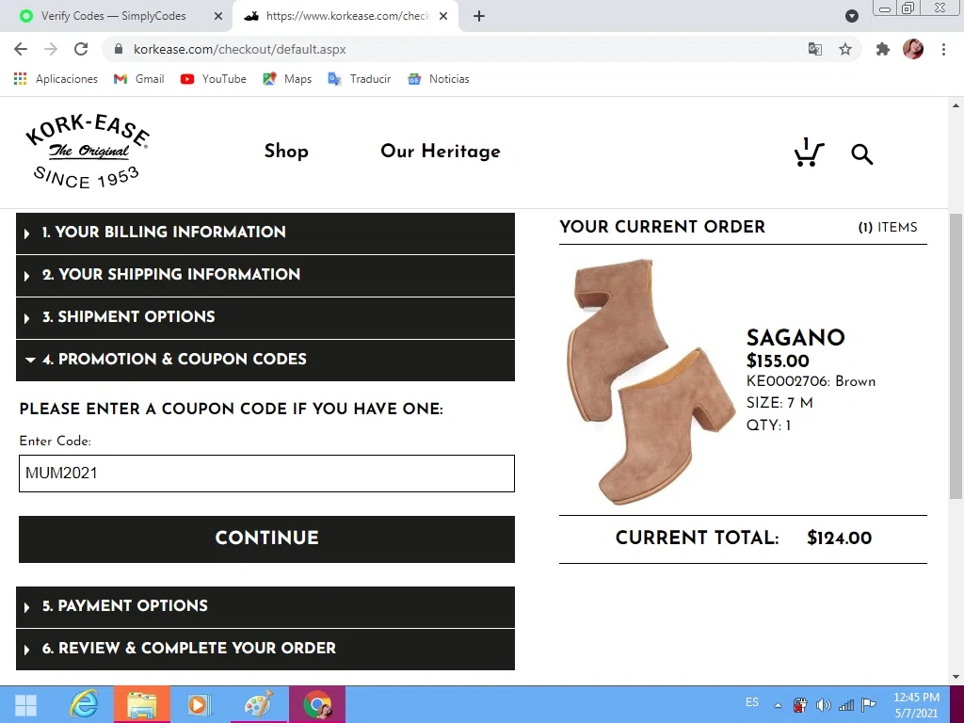Open the Gmail bookmark

click(139, 79)
